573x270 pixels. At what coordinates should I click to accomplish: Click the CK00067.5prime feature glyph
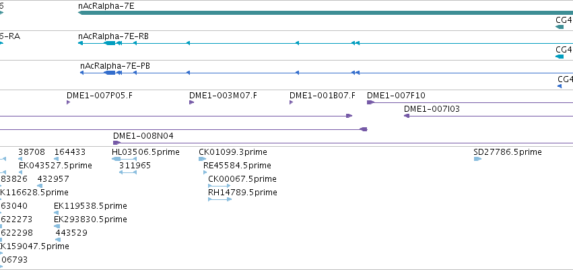click(220, 186)
